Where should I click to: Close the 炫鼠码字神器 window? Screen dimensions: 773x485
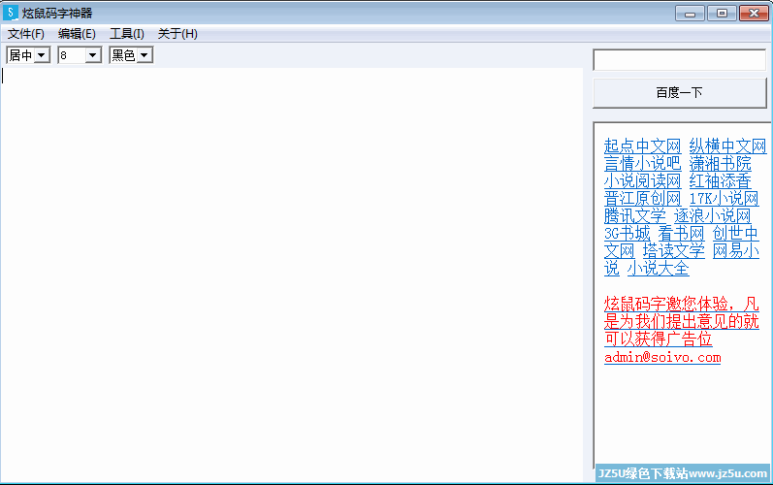(754, 14)
